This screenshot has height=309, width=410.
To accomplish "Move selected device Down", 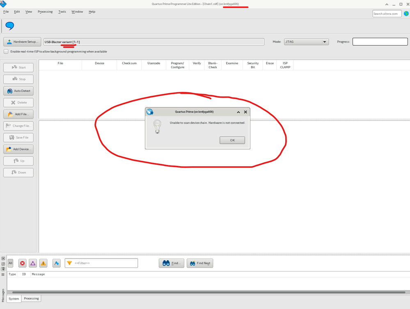I will pos(18,172).
